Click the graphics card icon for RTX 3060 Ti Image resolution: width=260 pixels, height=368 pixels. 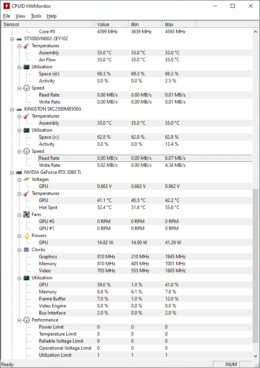pos(19,172)
